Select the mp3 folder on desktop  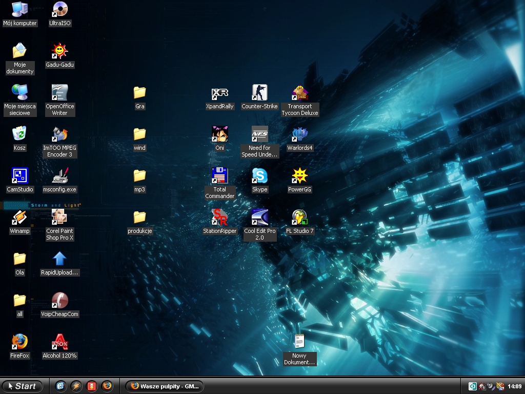(139, 176)
